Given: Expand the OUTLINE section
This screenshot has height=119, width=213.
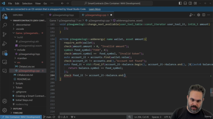Looking at the screenshot, I should (17, 109).
